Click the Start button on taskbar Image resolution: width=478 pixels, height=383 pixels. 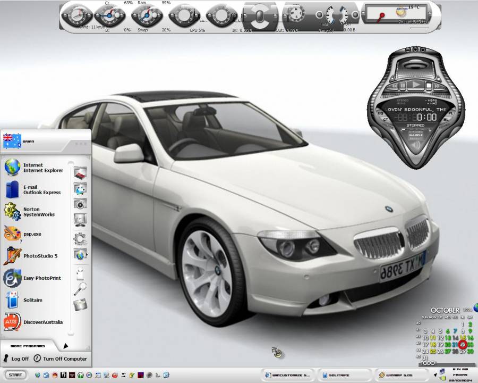tap(15, 375)
